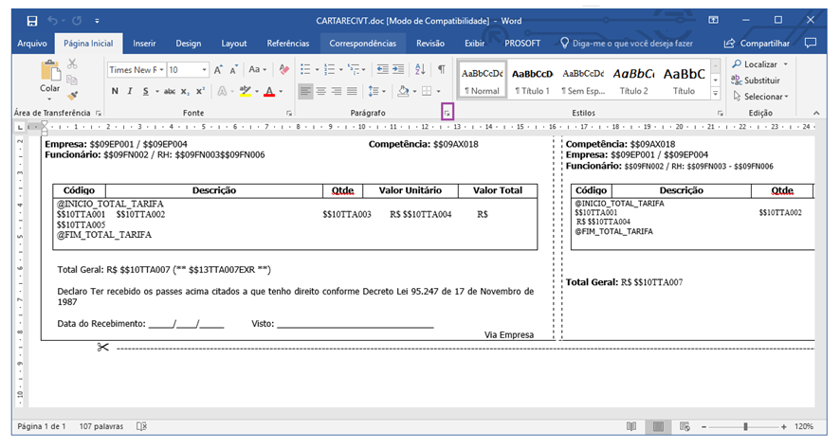Open Customize Quick Access Toolbar dropdown
840x448 pixels.
coord(97,21)
